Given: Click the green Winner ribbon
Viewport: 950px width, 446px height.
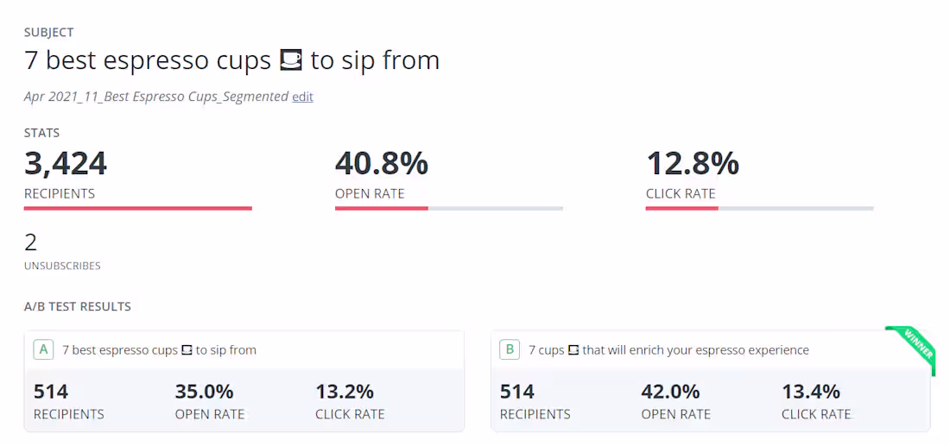Looking at the screenshot, I should point(914,347).
